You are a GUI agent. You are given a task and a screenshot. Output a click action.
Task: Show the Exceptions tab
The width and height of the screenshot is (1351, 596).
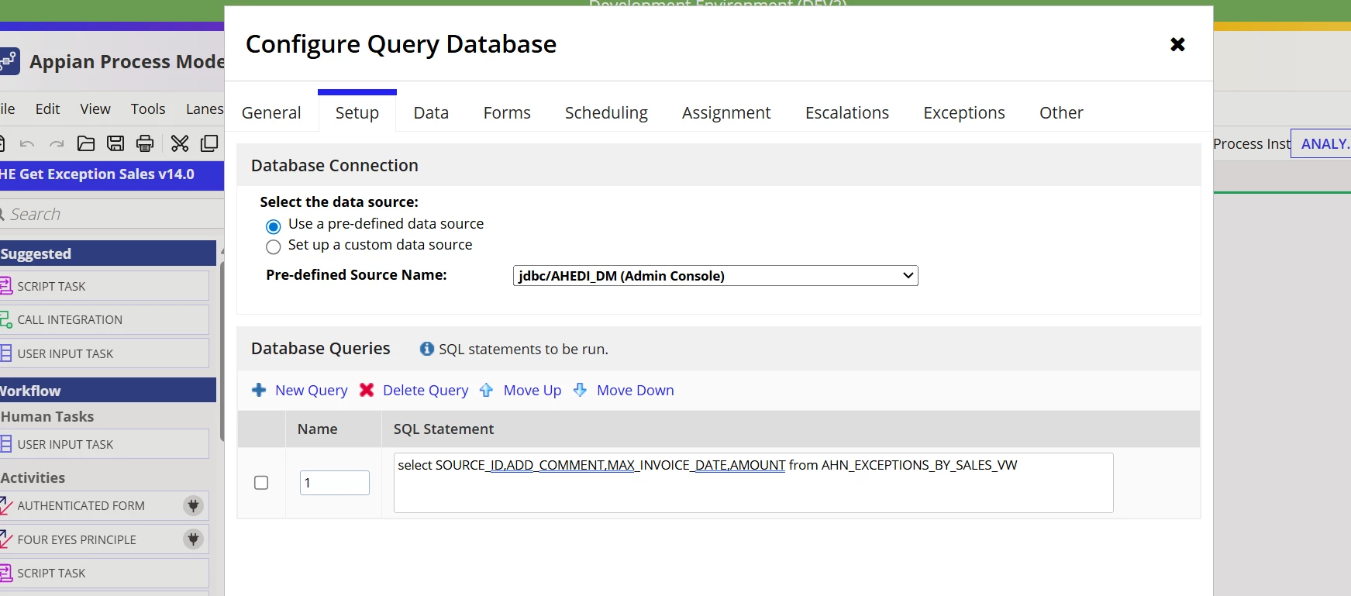964,113
